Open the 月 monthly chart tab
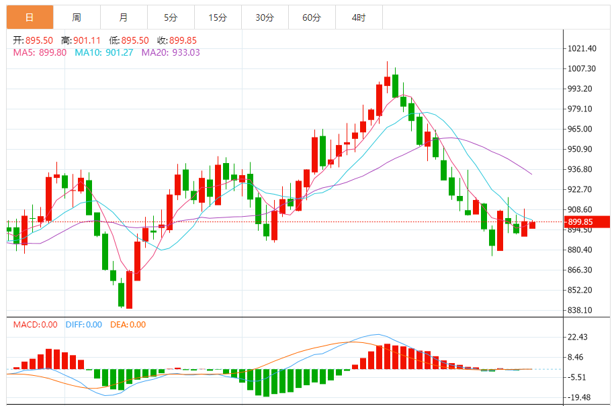The width and height of the screenshot is (616, 406). click(124, 17)
